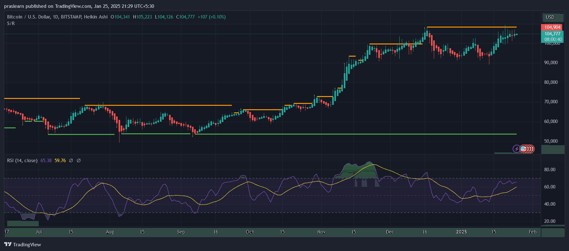Click the second ∅ symbol beside RSI values
Image resolution: width=569 pixels, height=251 pixels.
(79, 161)
